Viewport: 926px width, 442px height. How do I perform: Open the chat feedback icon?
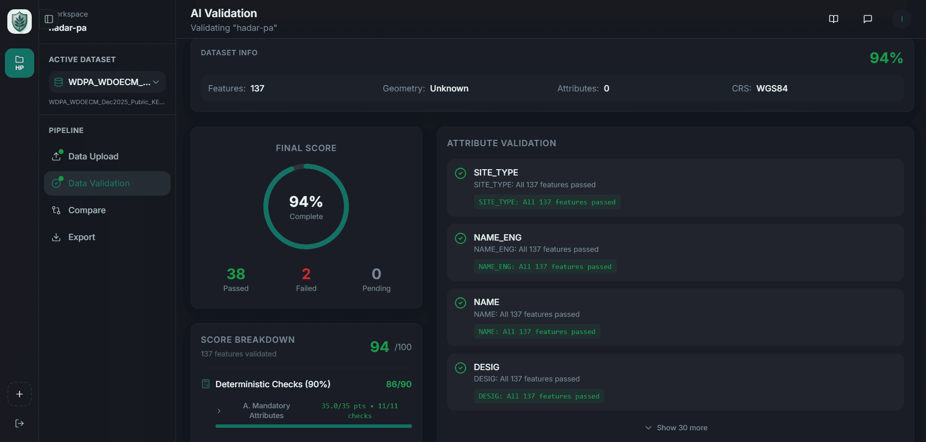pyautogui.click(x=868, y=19)
